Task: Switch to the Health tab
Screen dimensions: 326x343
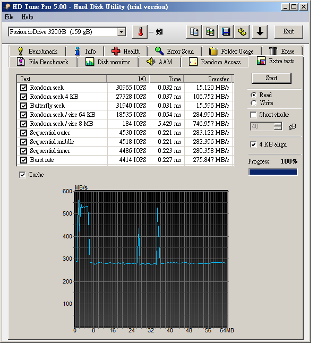Action: (125, 51)
